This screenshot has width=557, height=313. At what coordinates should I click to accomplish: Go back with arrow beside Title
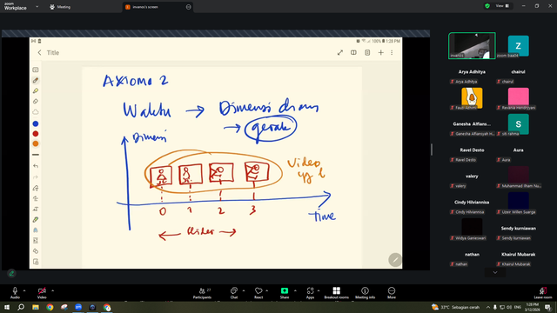39,52
